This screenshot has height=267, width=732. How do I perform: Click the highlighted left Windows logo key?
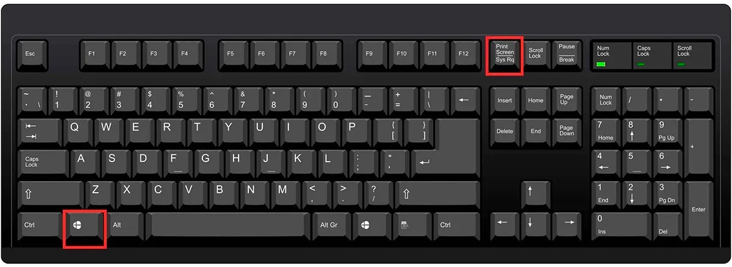click(x=85, y=226)
